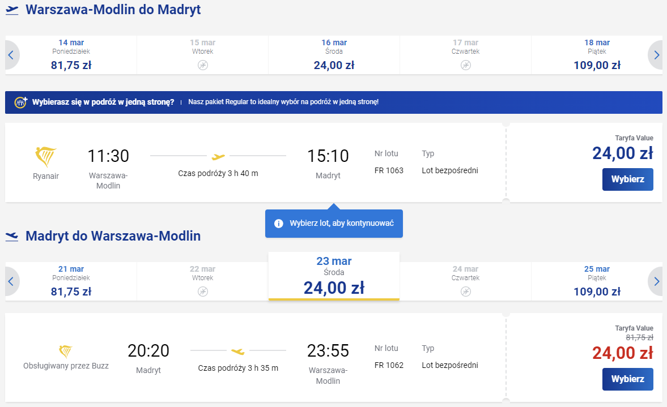Show later return dates with the right arrow
667x407 pixels.
(x=656, y=281)
